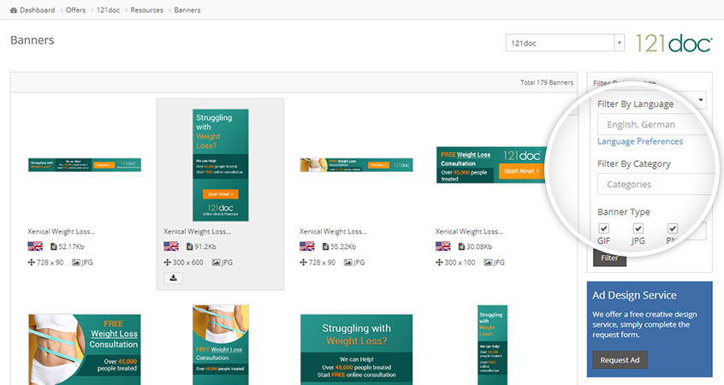
Task: Click UK/US flag of 52.17Kb banner
Action: [35, 246]
